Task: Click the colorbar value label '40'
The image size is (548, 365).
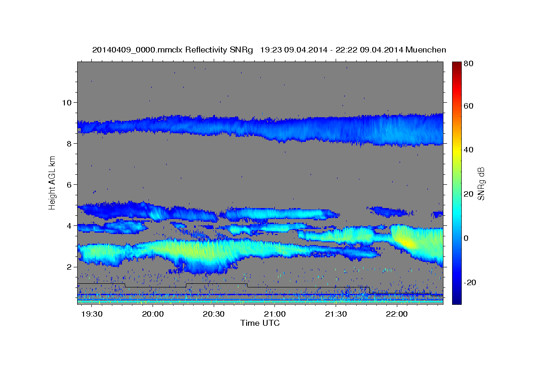Action: pyautogui.click(x=468, y=150)
